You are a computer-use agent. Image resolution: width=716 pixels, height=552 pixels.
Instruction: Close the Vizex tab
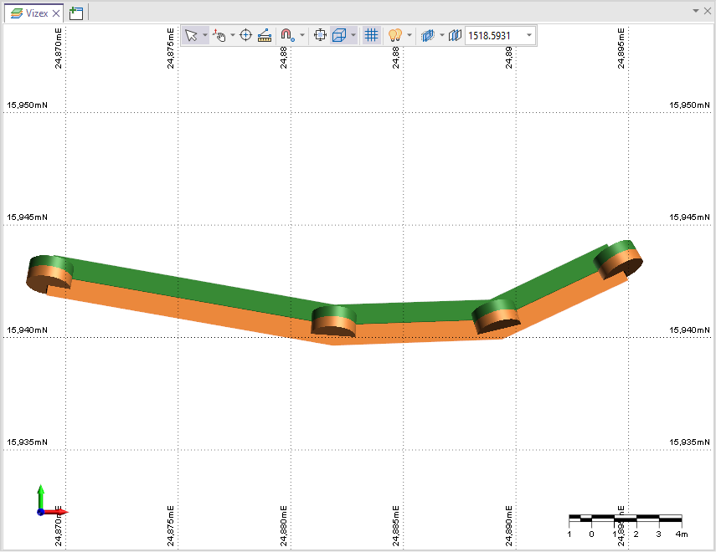pos(57,13)
